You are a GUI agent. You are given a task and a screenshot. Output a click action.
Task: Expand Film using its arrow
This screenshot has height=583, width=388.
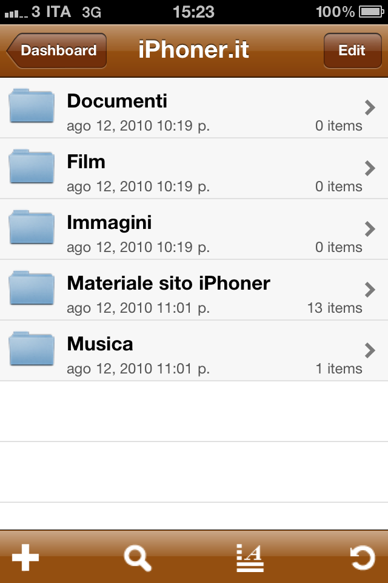[370, 168]
